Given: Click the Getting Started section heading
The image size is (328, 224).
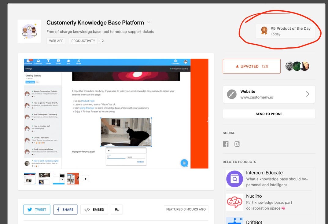Looking at the screenshot, I should [x=33, y=75].
